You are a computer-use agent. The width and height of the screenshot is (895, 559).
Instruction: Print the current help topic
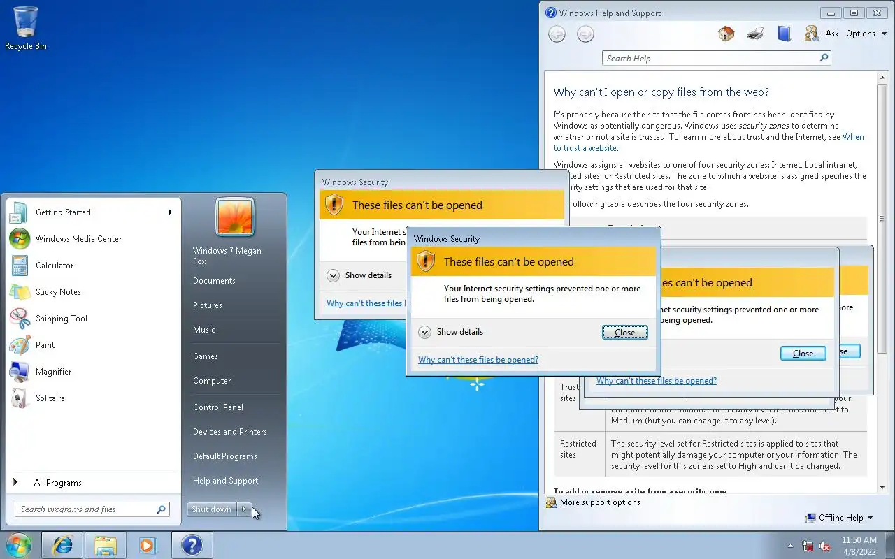tap(755, 33)
